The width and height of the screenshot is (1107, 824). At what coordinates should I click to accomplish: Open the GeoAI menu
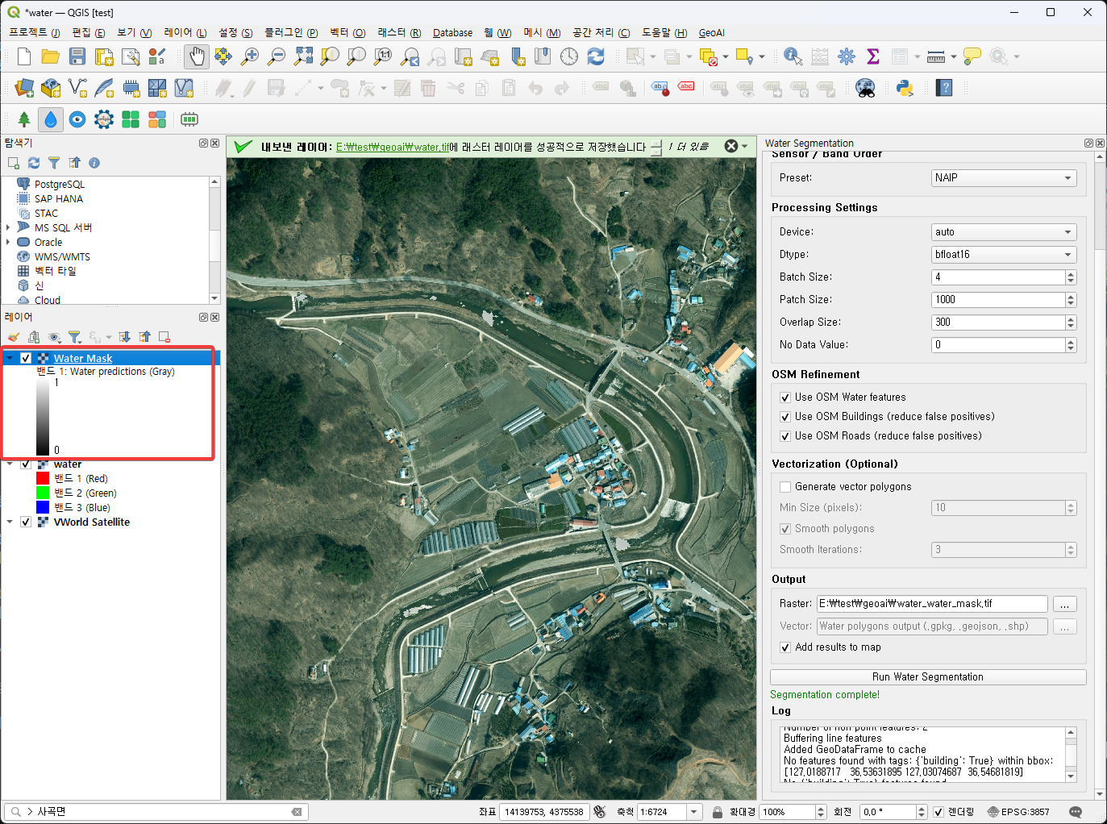click(711, 33)
